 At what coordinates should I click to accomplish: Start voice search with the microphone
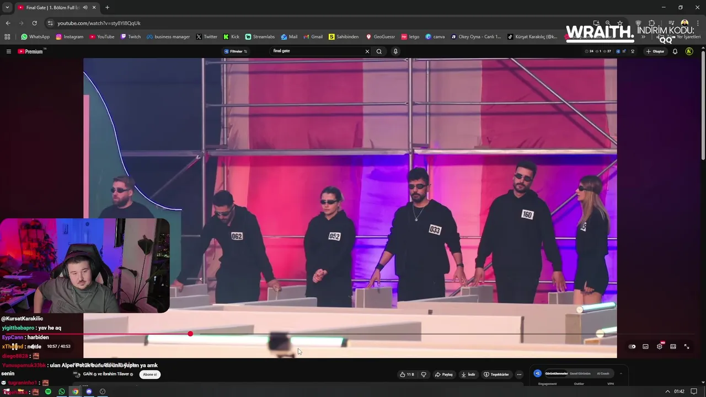(x=395, y=51)
